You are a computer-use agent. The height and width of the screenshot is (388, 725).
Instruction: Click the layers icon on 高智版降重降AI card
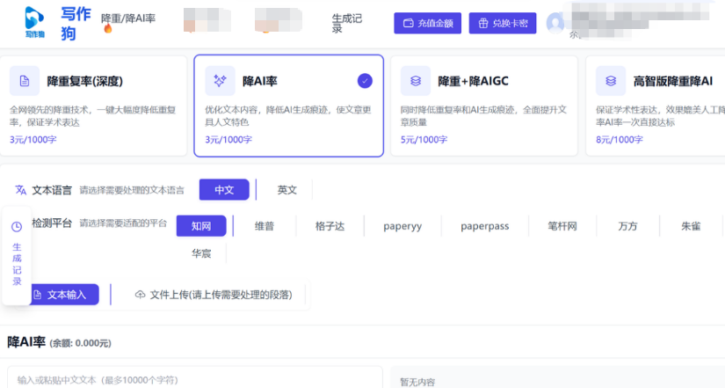pyautogui.click(x=611, y=81)
